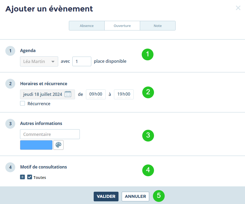Enable the Récurrence checkbox

coord(22,103)
